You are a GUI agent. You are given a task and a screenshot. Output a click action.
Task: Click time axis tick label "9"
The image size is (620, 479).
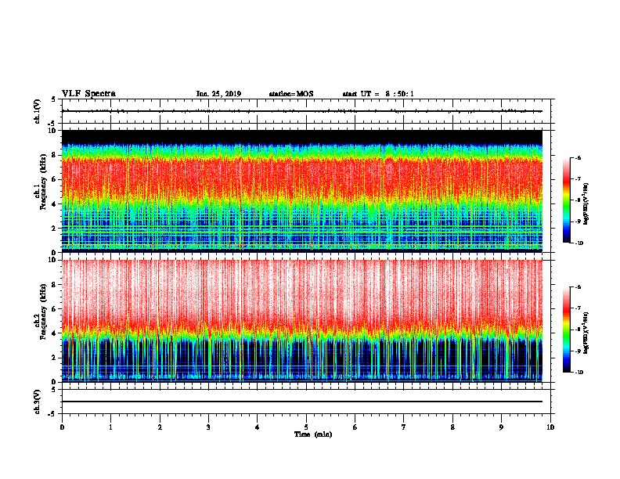[x=501, y=427]
